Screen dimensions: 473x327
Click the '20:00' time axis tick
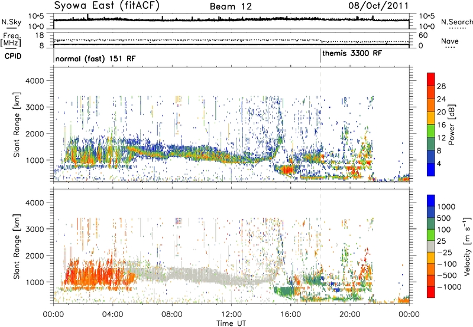pyautogui.click(x=350, y=315)
